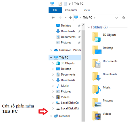Screen dimensions: 131x123
Task: Open the Pictures folder icon in Folders
Action: (97, 103)
